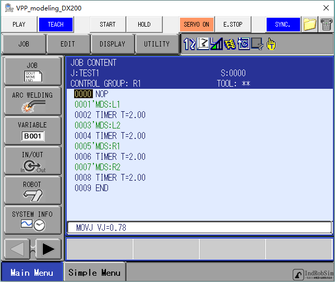Click the VPP_modeling_DX200 title bar icon
335x282 pixels.
pyautogui.click(x=9, y=8)
